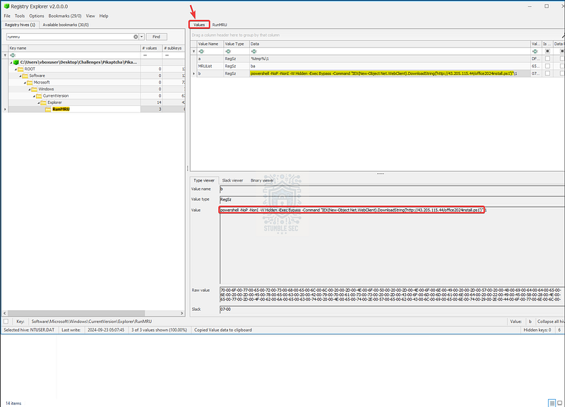565x407 pixels.
Task: Select the Registry hives (1) tab
Action: click(x=20, y=25)
